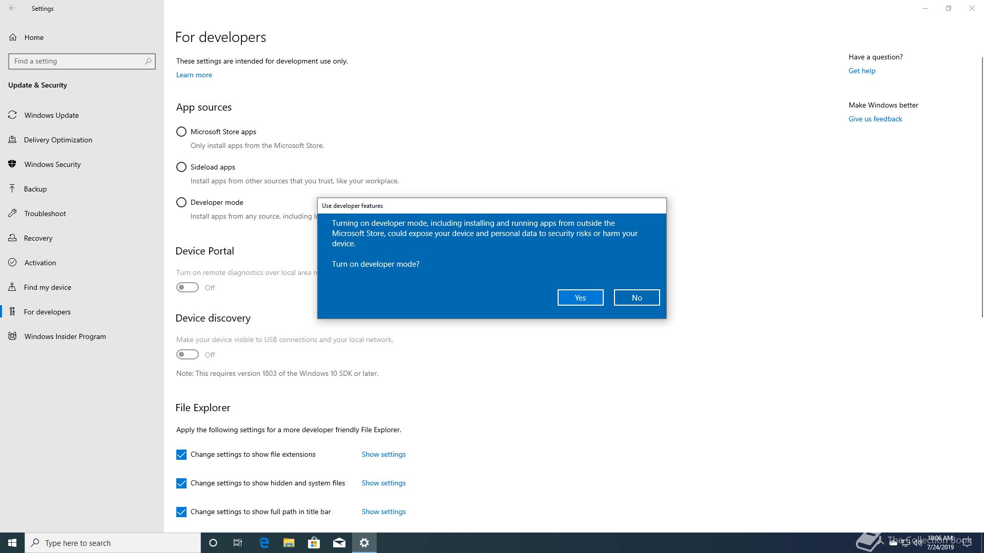Select Microsoft Store apps radio button
Screen dimensions: 984x553
tap(181, 132)
